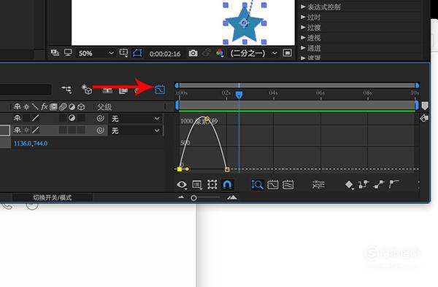This screenshot has height=287, width=438.
Task: Click the collapse transformations column header icon
Action: 26,107
